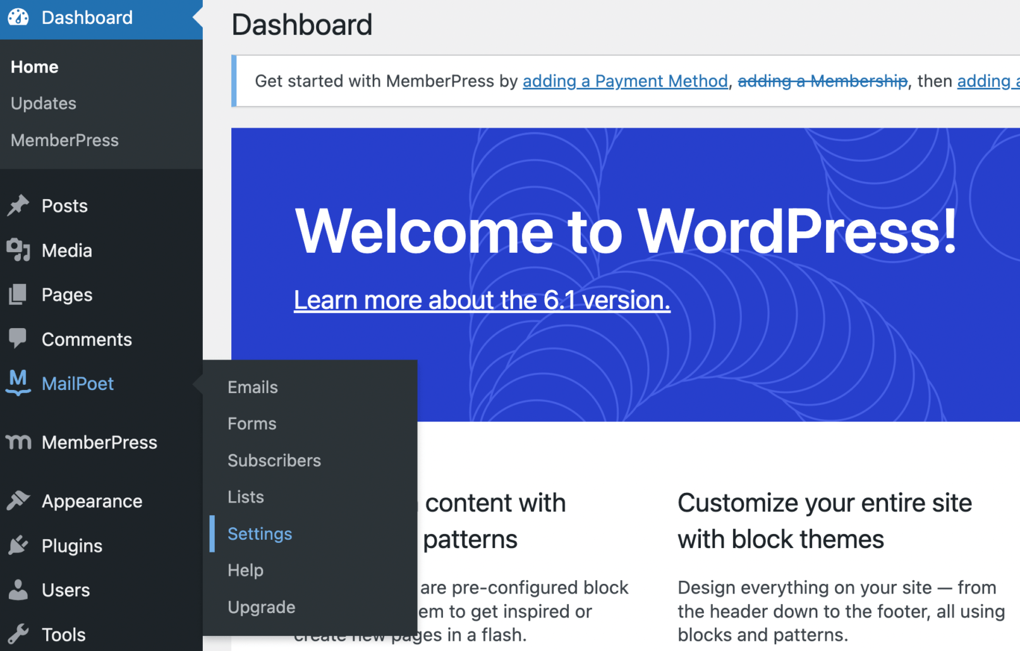Expand the Users submenu
1020x651 pixels.
click(65, 590)
